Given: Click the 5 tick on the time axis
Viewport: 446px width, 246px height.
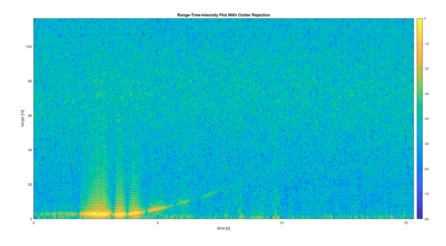Looking at the screenshot, I should click(158, 223).
